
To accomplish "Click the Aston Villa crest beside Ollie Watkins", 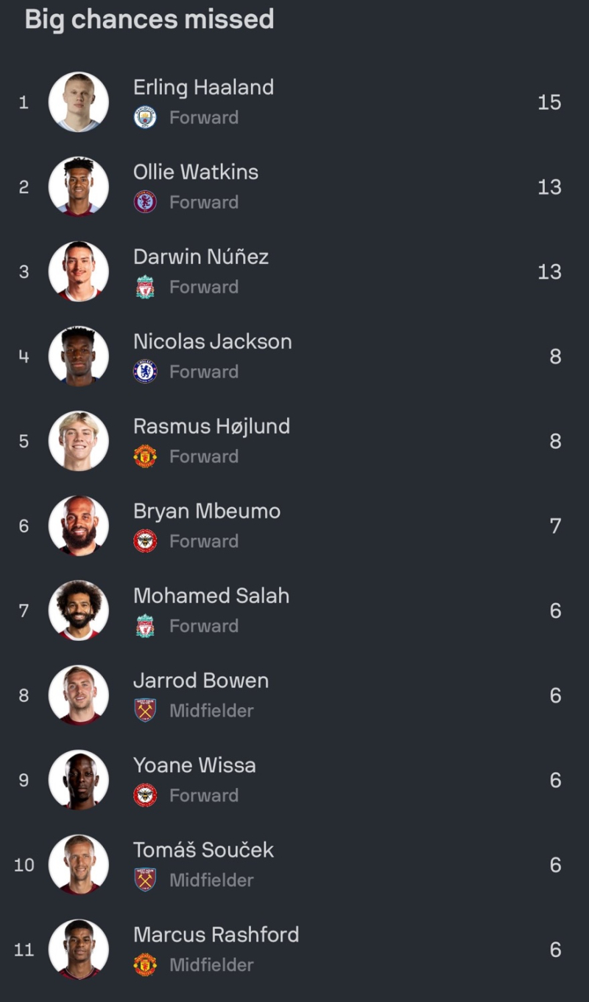I will [145, 202].
